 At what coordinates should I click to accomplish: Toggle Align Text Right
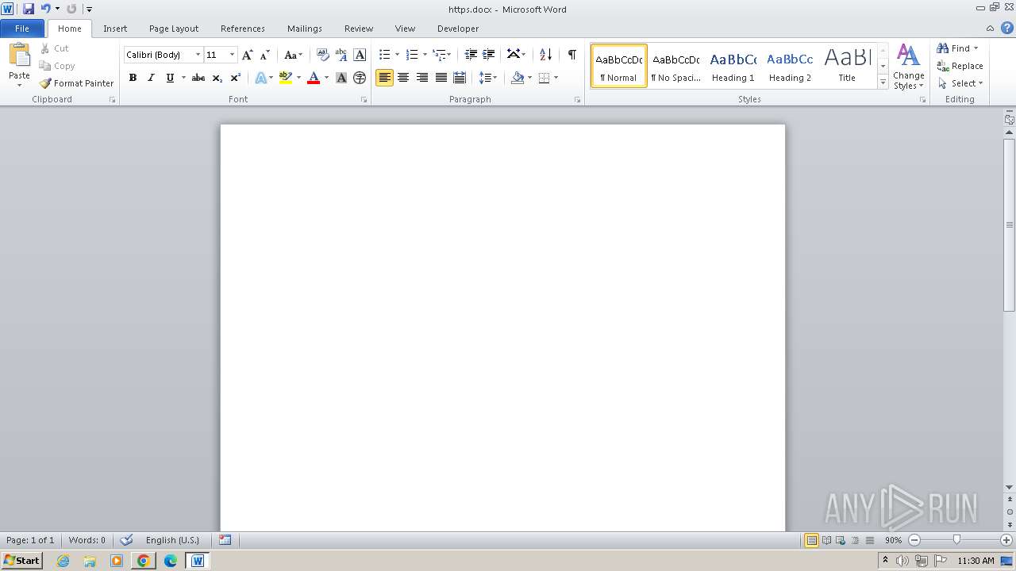pos(422,78)
